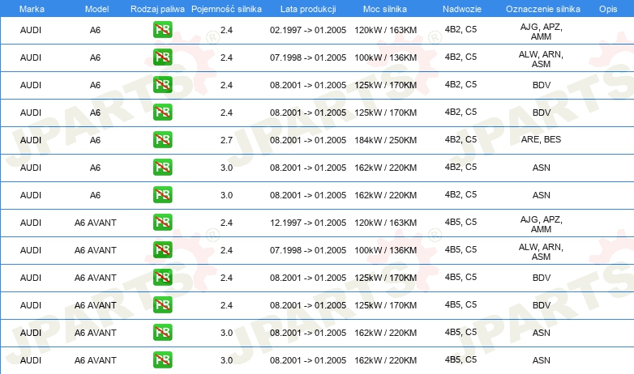This screenshot has height=374, width=634.
Task: Select the Nadwozie column header
Action: tap(462, 9)
